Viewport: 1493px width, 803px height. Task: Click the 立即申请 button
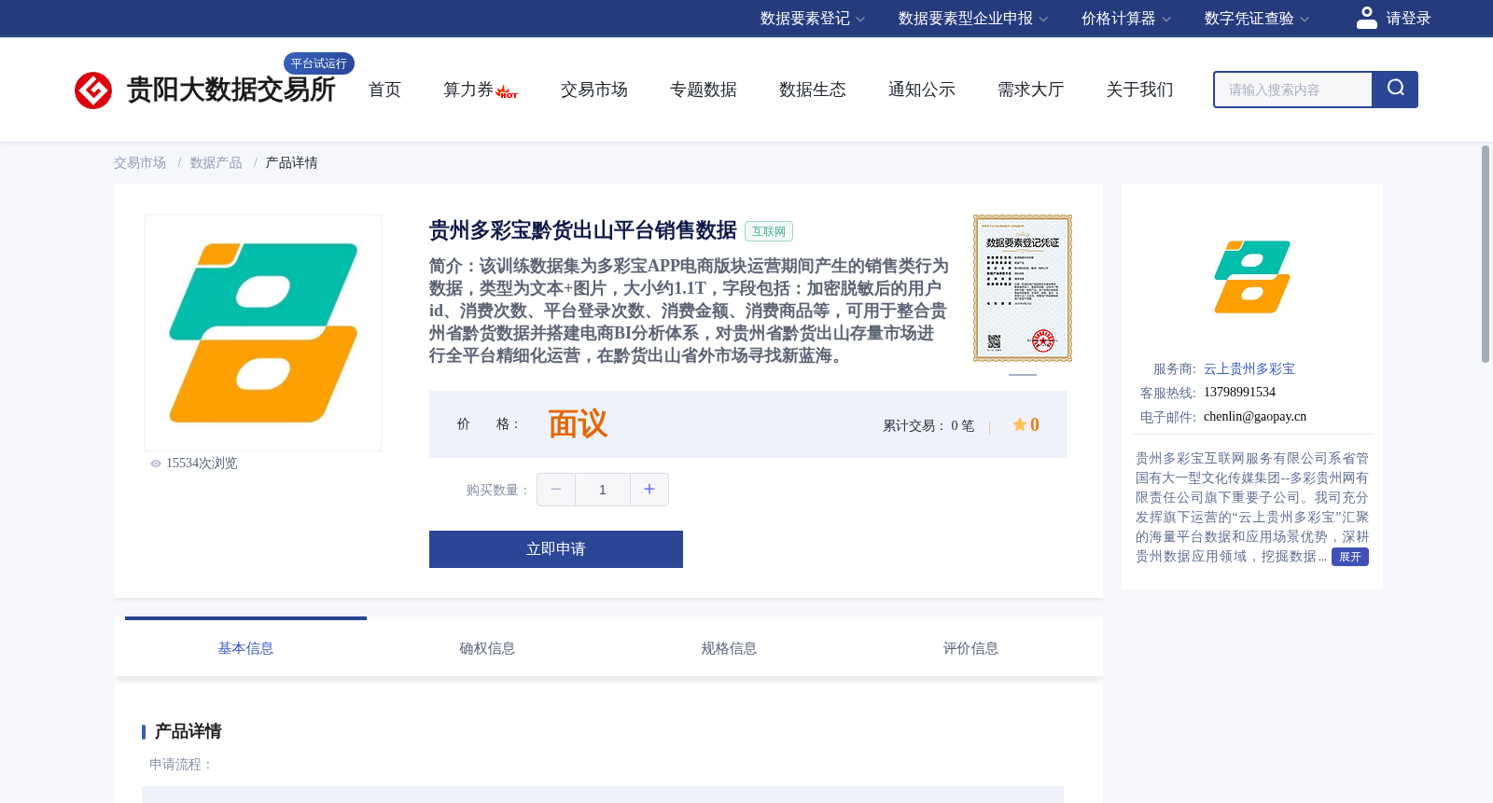tap(556, 549)
